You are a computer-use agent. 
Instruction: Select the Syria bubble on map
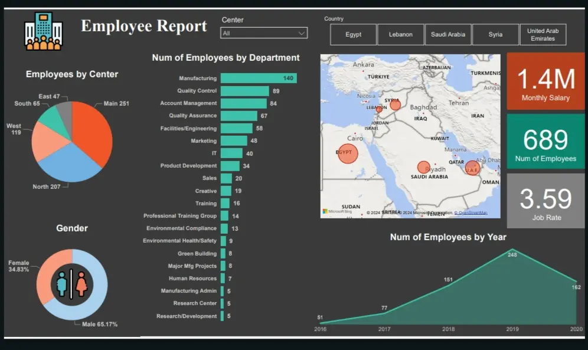pyautogui.click(x=396, y=104)
